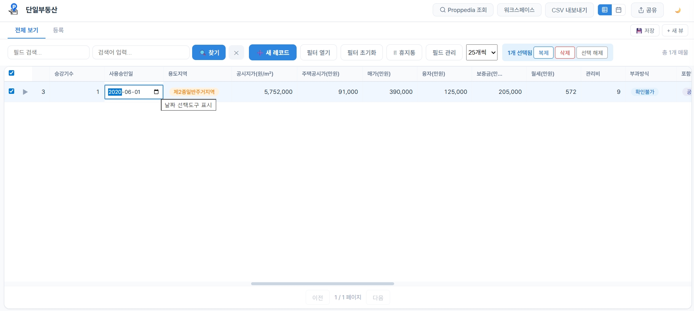Click the 572 monthly rent cell

point(571,92)
